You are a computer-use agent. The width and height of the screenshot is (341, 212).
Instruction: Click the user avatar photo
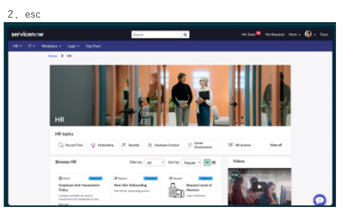coord(308,34)
